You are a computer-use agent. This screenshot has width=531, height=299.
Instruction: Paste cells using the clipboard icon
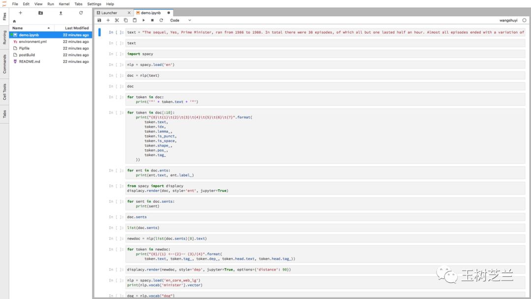[135, 20]
